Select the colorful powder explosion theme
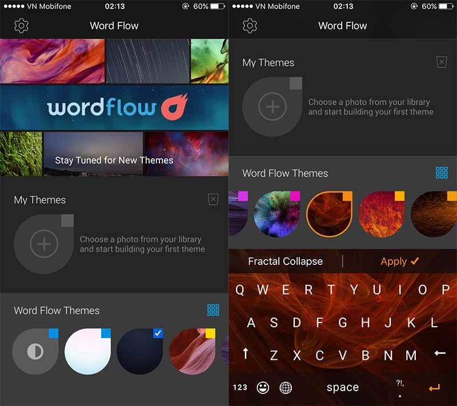Screen dimensions: 457x406 (x=277, y=214)
